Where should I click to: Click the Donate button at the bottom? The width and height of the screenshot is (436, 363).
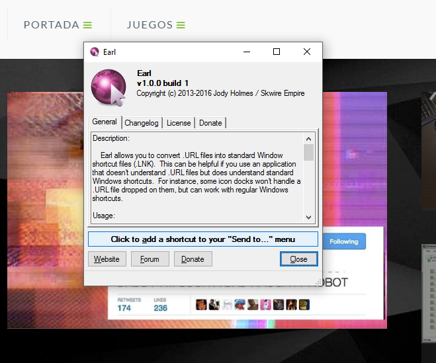[193, 259]
